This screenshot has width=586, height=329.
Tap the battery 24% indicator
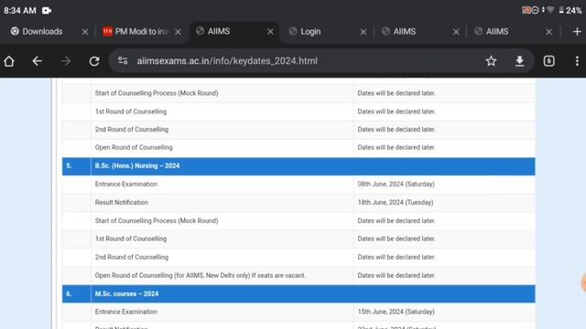click(570, 10)
